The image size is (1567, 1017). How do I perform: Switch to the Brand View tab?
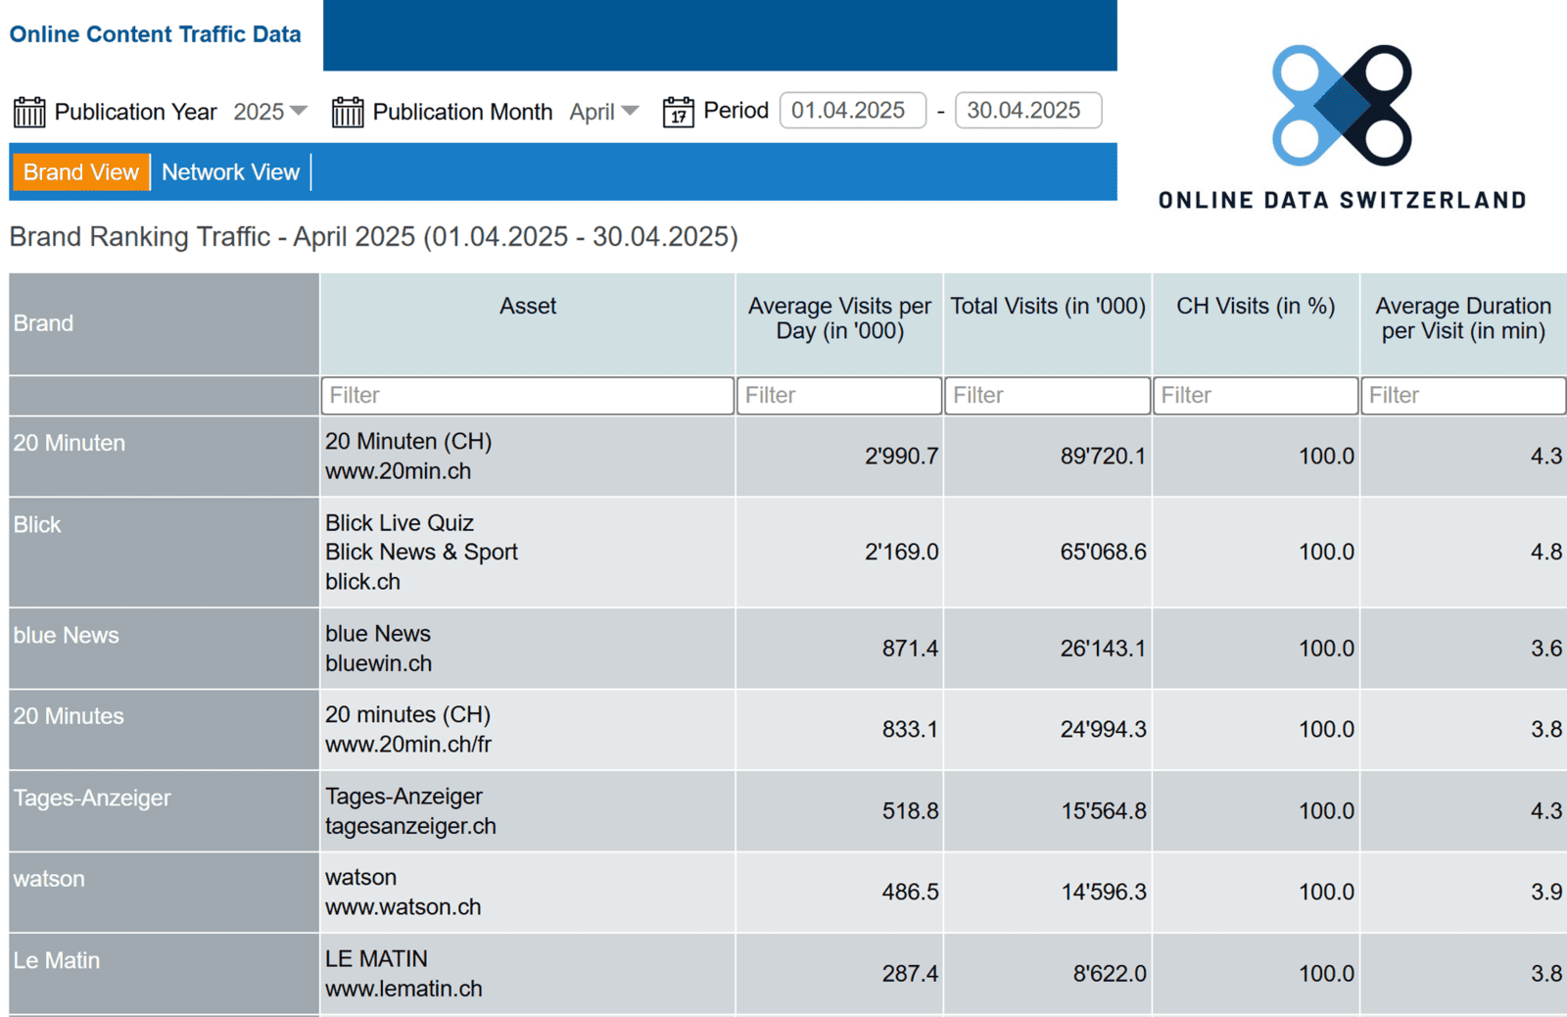click(80, 172)
